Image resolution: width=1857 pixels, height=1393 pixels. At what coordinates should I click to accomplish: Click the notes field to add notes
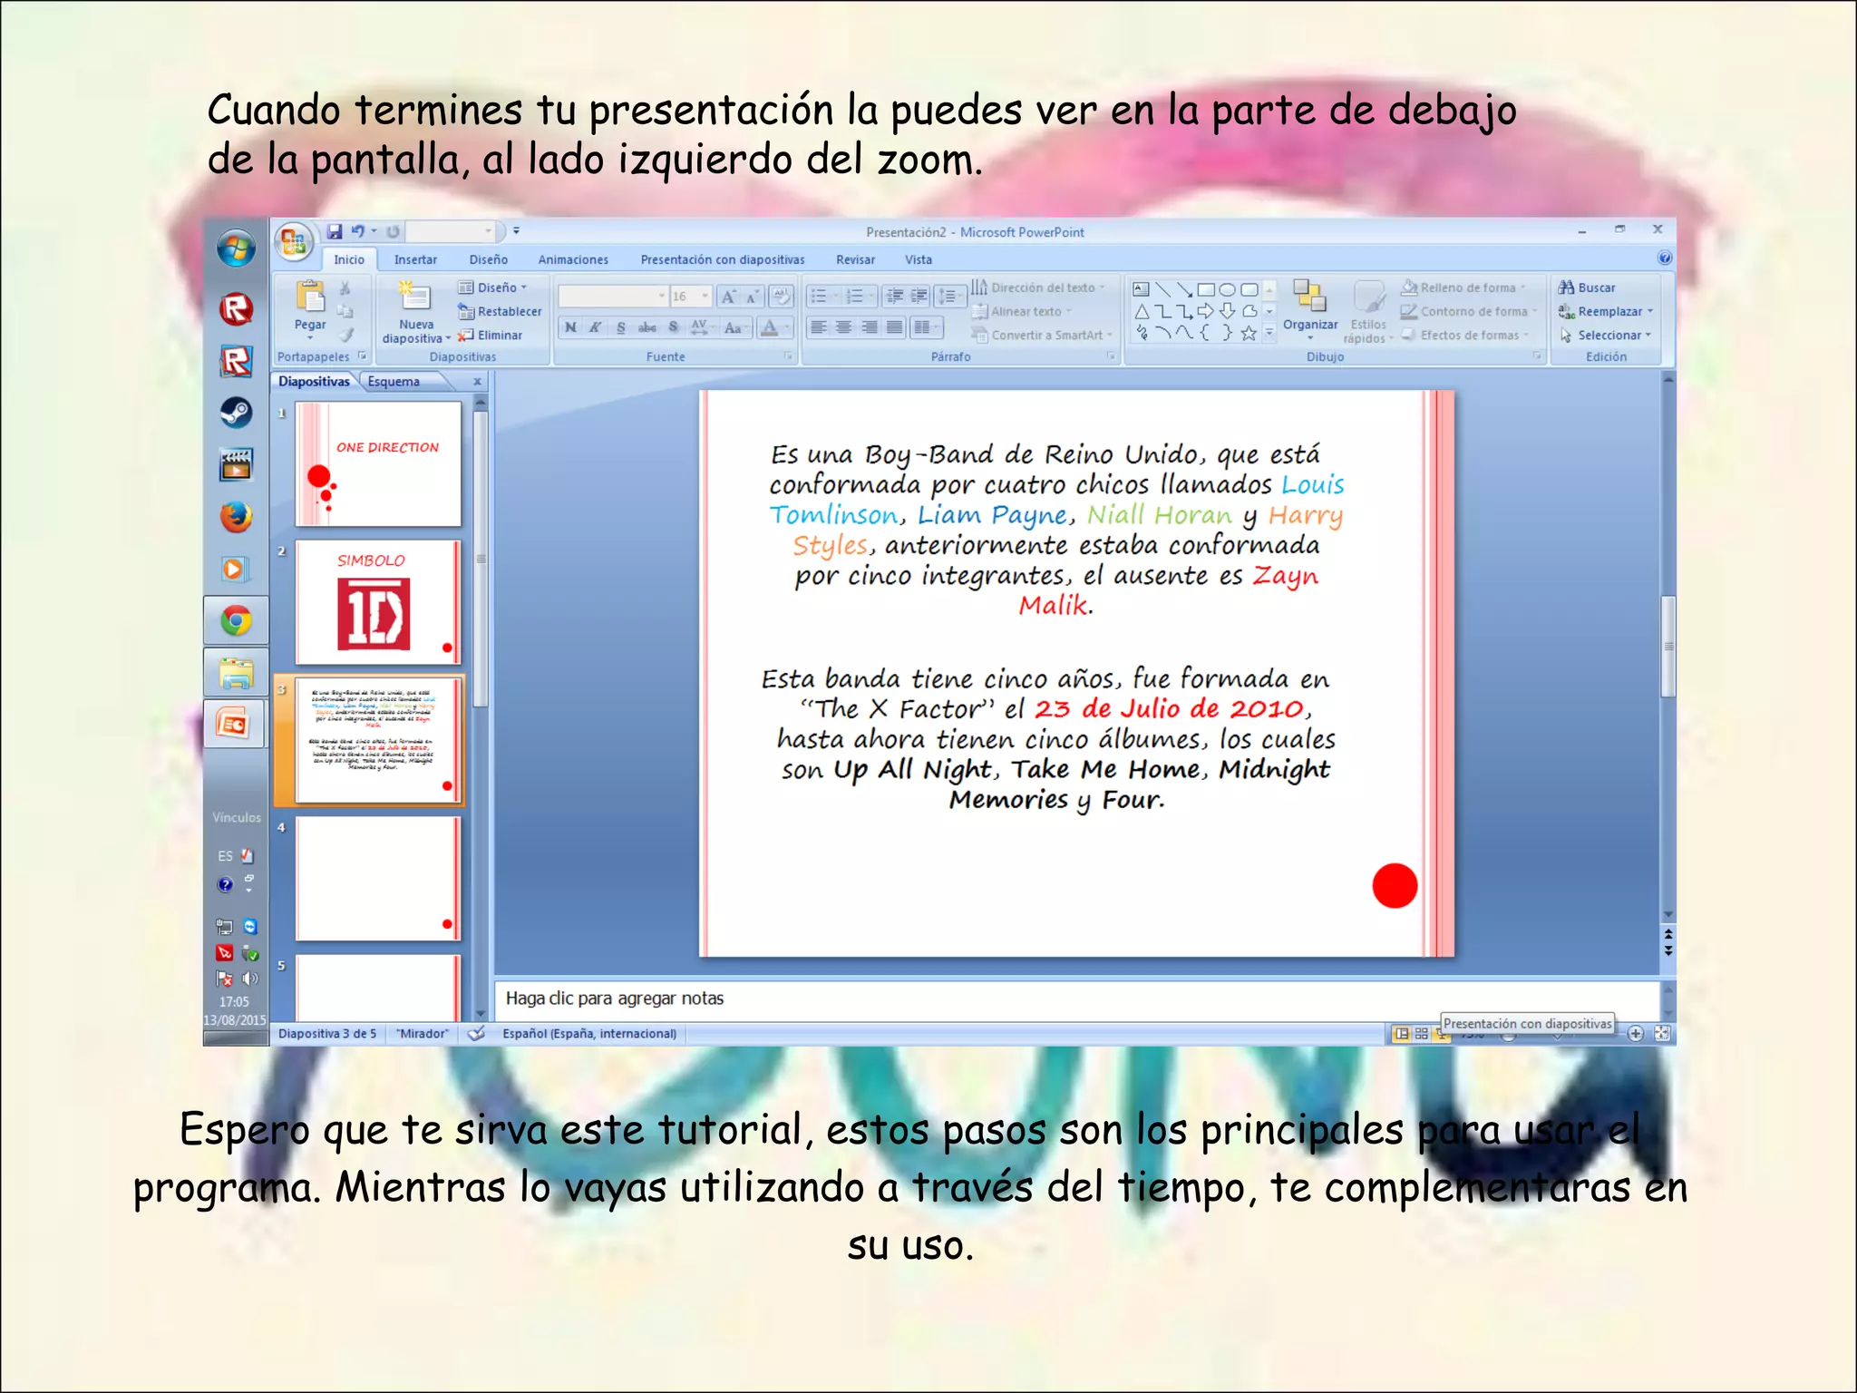click(x=1077, y=998)
